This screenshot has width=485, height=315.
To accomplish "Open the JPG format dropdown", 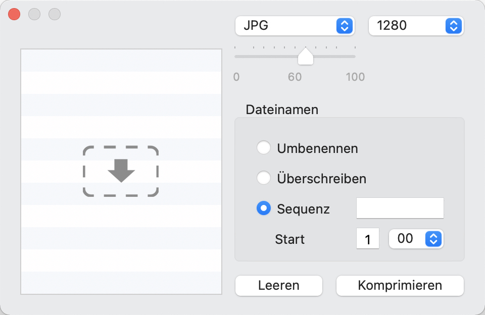I will tap(295, 26).
